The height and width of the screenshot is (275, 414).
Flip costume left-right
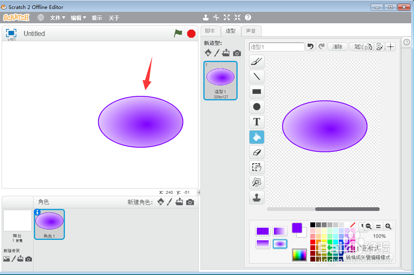coord(369,47)
